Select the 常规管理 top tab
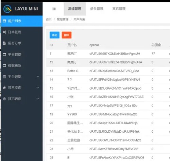Viewport: 170px width, 161px height. coord(75,9)
